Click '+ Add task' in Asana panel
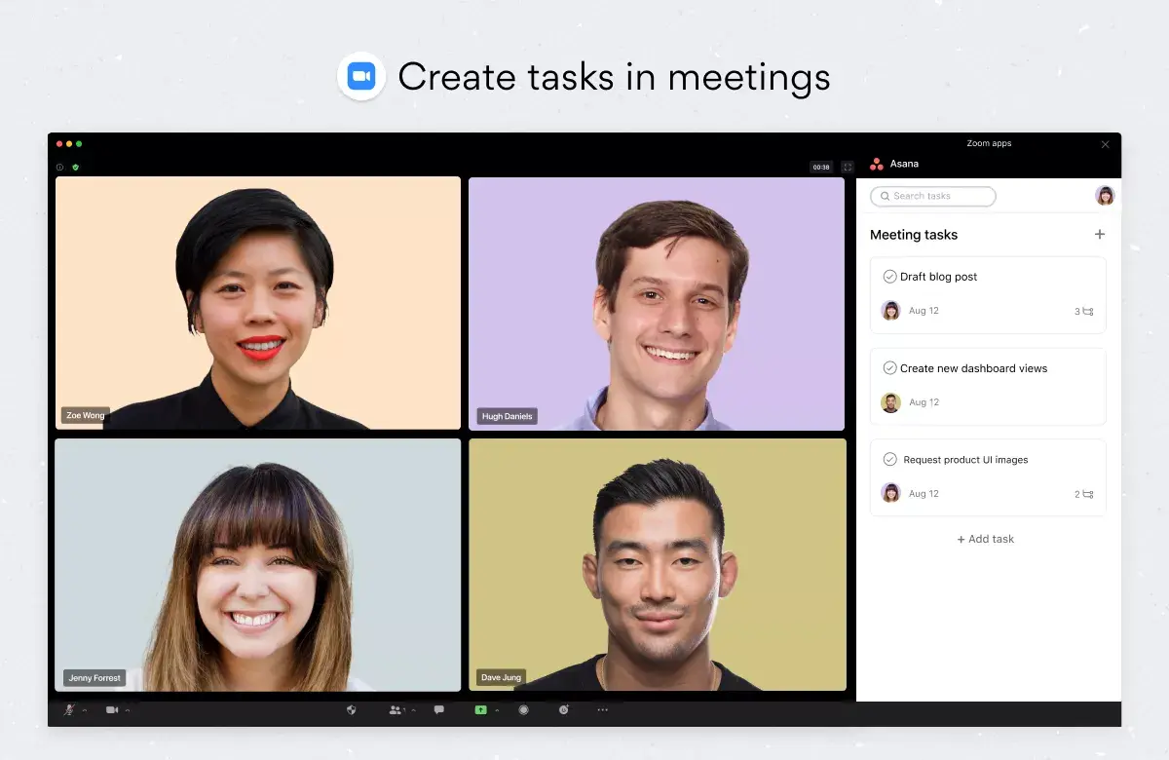 (985, 539)
